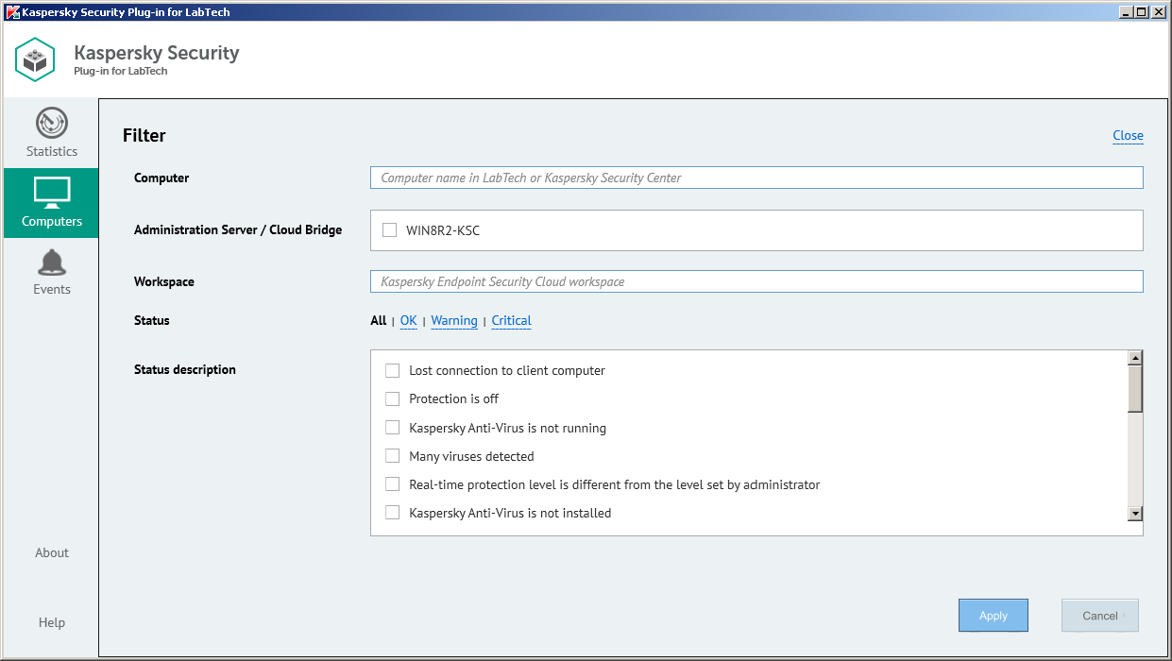The width and height of the screenshot is (1172, 661).
Task: Toggle Many viruses detected checkbox
Action: (x=393, y=456)
